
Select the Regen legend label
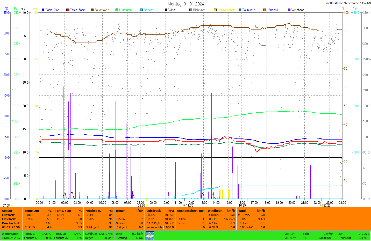[x=148, y=10]
